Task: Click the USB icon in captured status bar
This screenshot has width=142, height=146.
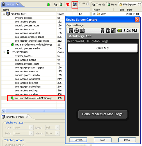Action: [x=71, y=31]
